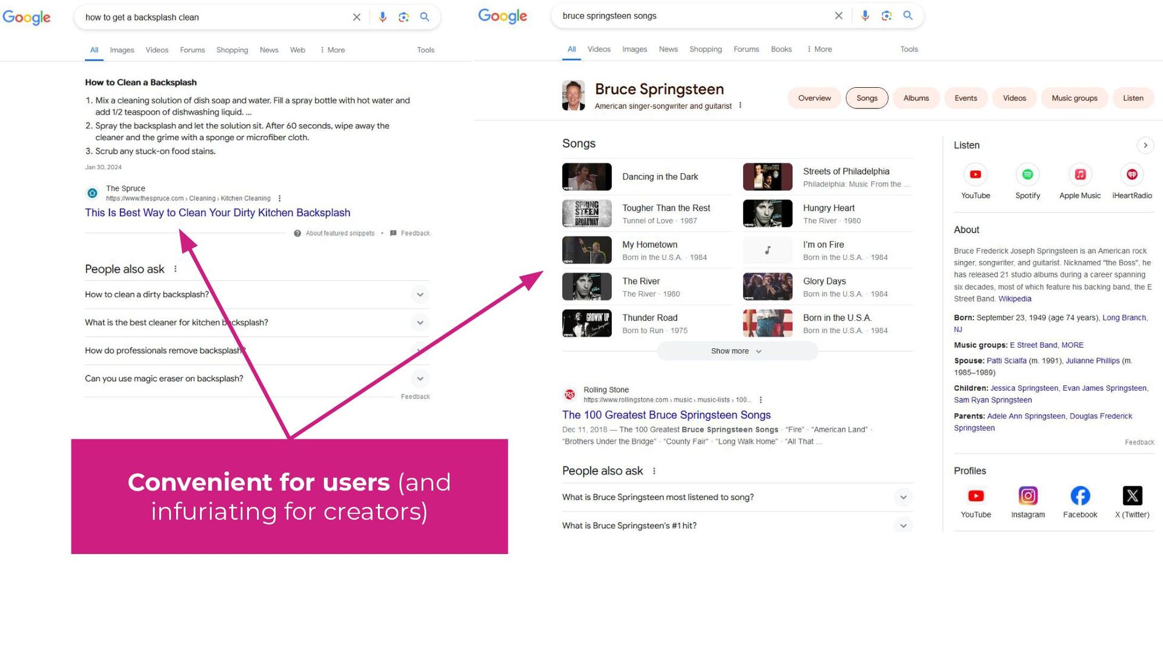Open the YouTube profile under Profiles
The width and height of the screenshot is (1163, 654).
[x=976, y=496]
